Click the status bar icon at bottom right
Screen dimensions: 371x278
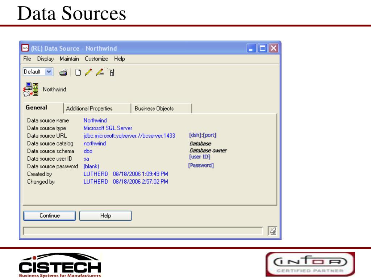(272, 231)
